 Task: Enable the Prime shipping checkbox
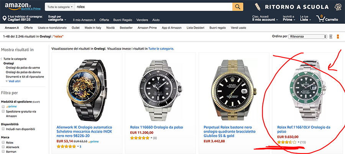(3, 106)
